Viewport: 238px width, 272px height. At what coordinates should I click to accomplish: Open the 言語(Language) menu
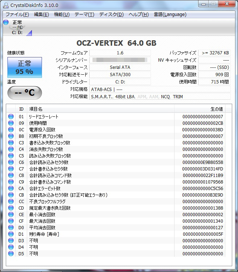170,15
